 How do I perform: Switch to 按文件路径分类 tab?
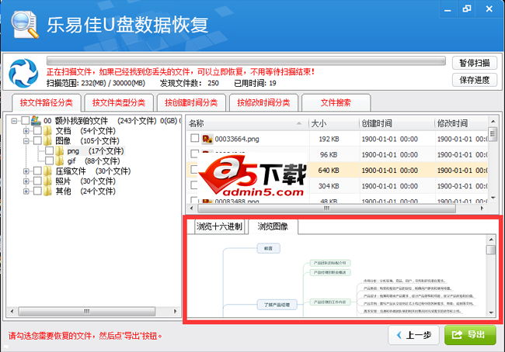pyautogui.click(x=47, y=102)
